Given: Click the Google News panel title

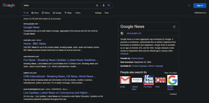Looking at the screenshot, I should coord(132,26).
